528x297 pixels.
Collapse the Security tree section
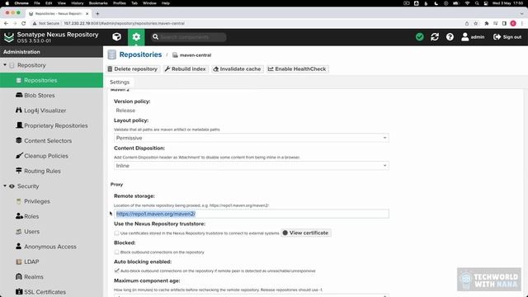click(x=5, y=186)
